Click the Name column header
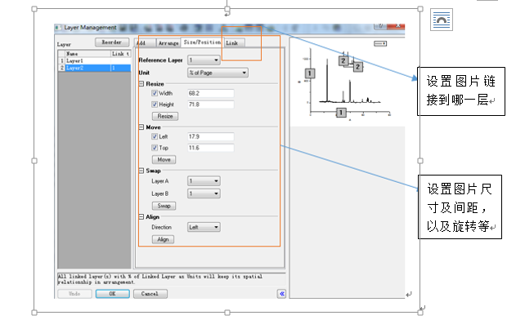Screen dimensions: 516x320 pyautogui.click(x=87, y=54)
